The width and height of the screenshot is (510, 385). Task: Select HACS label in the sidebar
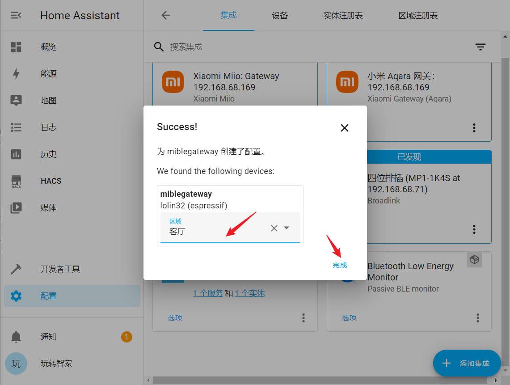pos(51,181)
